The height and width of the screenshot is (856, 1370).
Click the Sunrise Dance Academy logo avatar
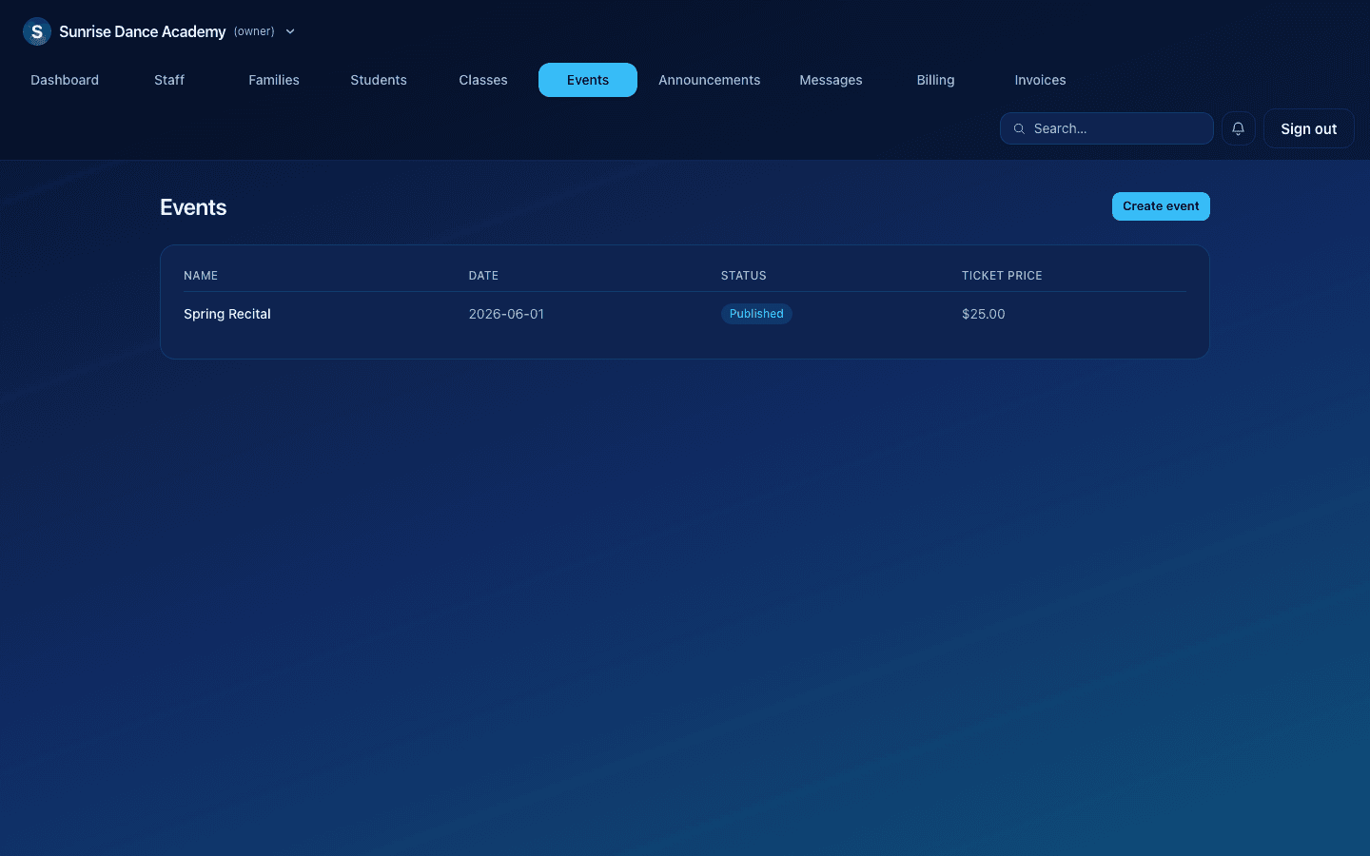click(x=37, y=31)
